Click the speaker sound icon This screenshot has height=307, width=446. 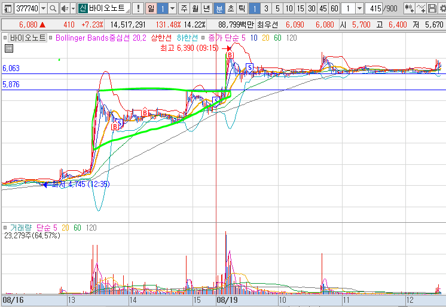pos(65,8)
